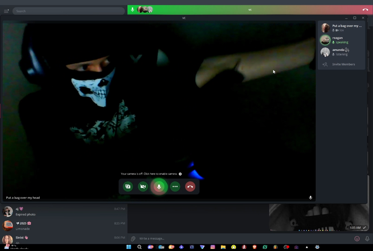The height and width of the screenshot is (251, 373).
Task: Select participant amanda in the call list
Action: click(x=341, y=52)
